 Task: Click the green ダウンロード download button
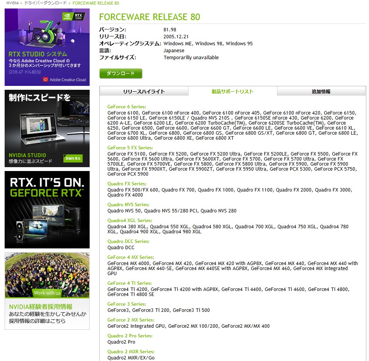[x=121, y=74]
